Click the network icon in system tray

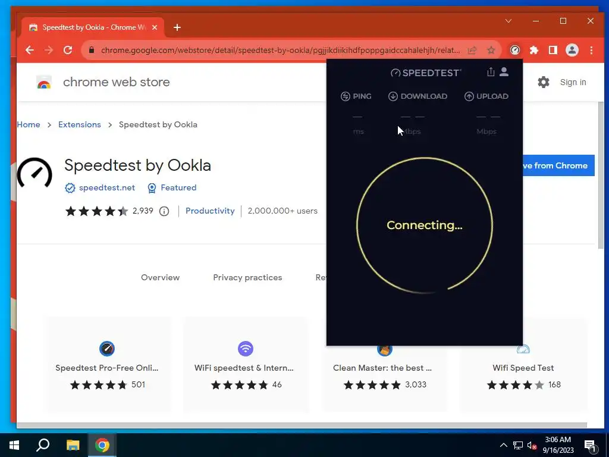pyautogui.click(x=518, y=445)
